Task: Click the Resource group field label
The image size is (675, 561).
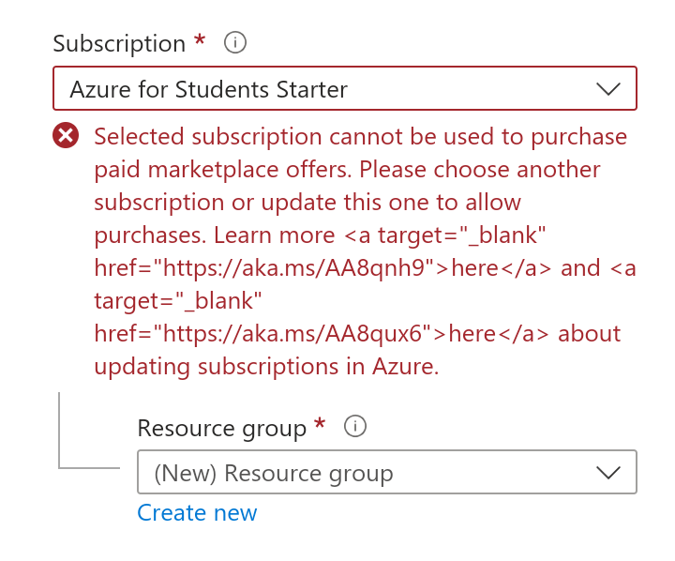Action: [221, 428]
